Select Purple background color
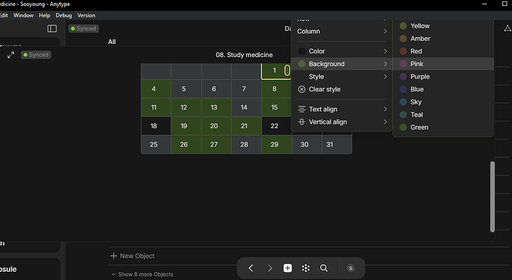This screenshot has height=280, width=512. tap(443, 76)
